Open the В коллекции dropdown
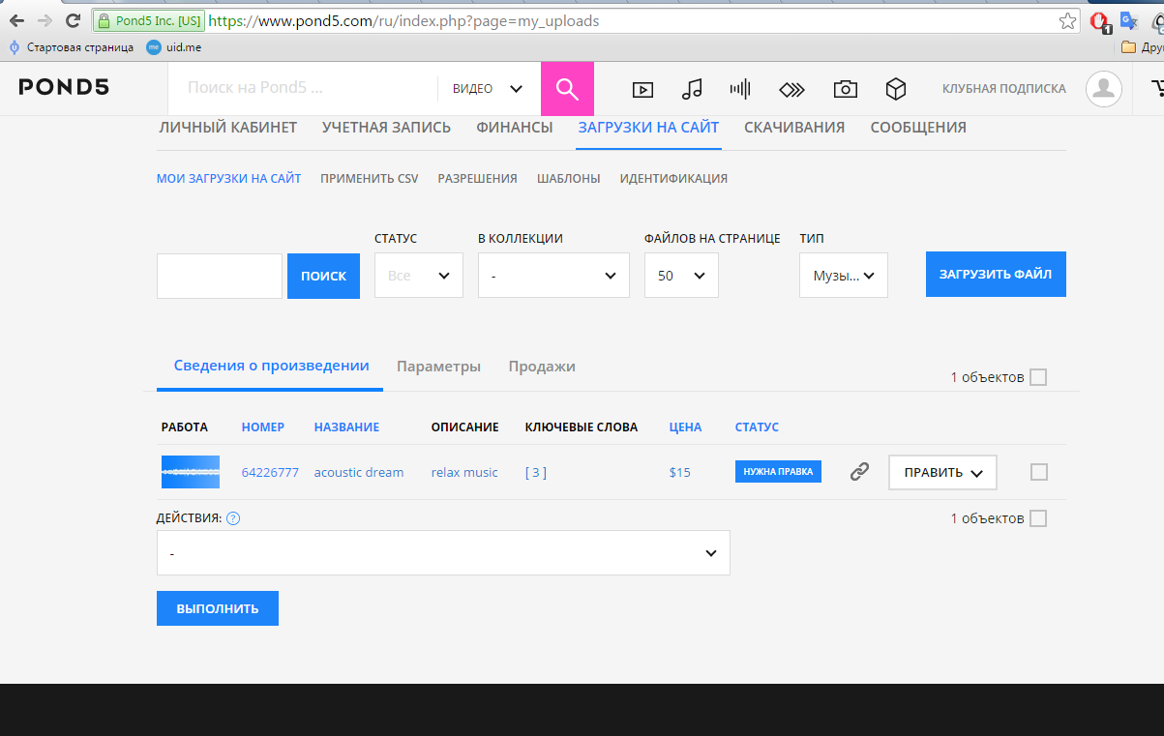This screenshot has height=736, width=1164. pyautogui.click(x=553, y=276)
